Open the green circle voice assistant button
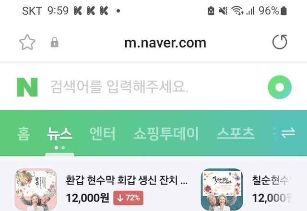This screenshot has height=211, width=307. coord(280,87)
